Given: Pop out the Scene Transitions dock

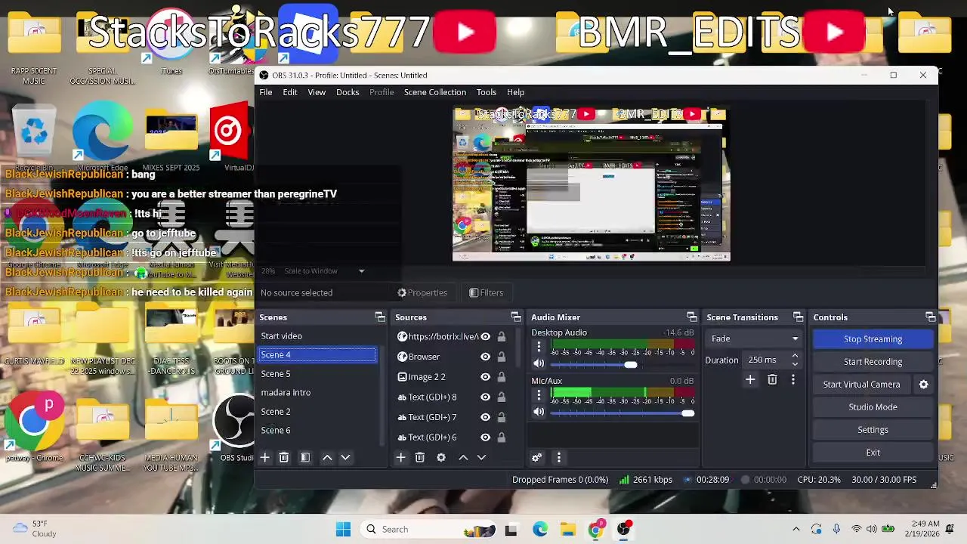Looking at the screenshot, I should coord(798,317).
